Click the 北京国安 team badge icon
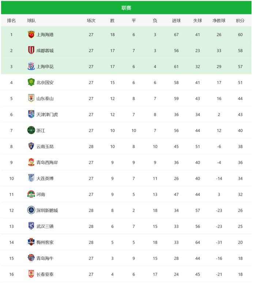The height and width of the screenshot is (284, 256). point(31,83)
